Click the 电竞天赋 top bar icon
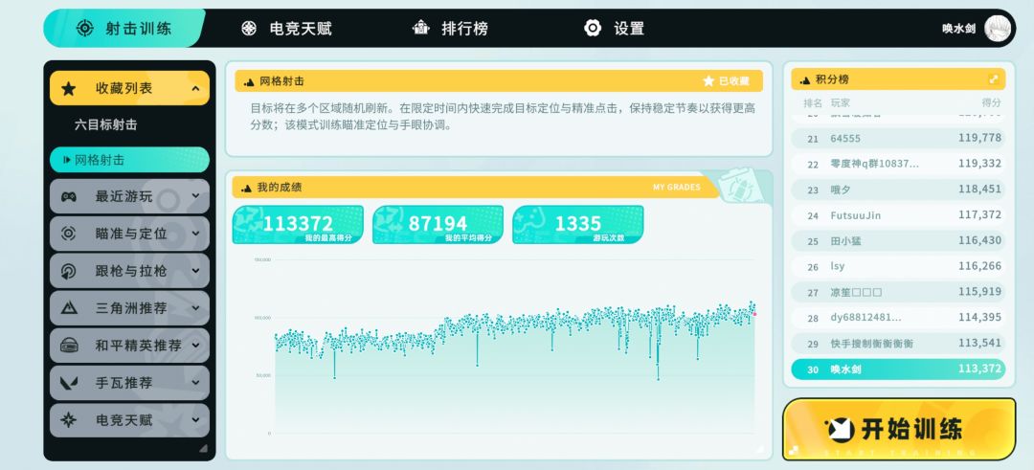The image size is (1034, 470). (249, 29)
